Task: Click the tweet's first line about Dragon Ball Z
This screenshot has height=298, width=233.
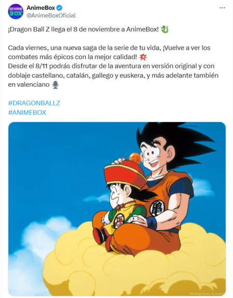Action: (83, 29)
